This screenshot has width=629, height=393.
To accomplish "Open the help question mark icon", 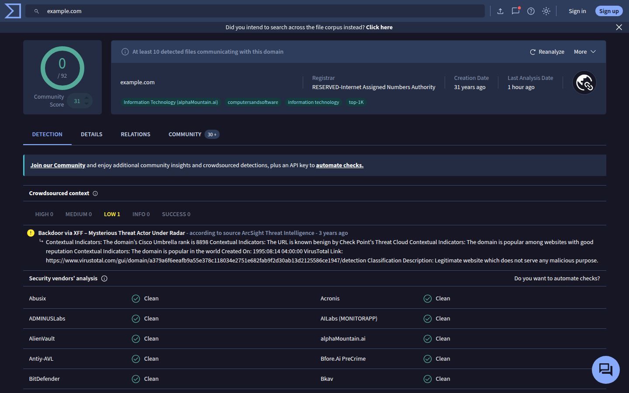I will [x=531, y=11].
